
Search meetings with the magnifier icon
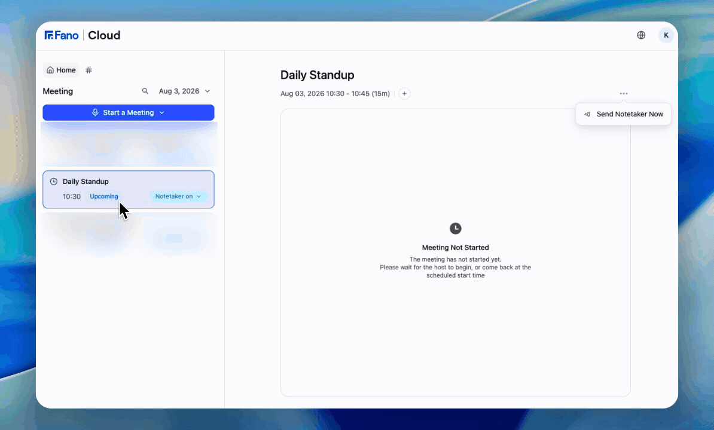(145, 91)
